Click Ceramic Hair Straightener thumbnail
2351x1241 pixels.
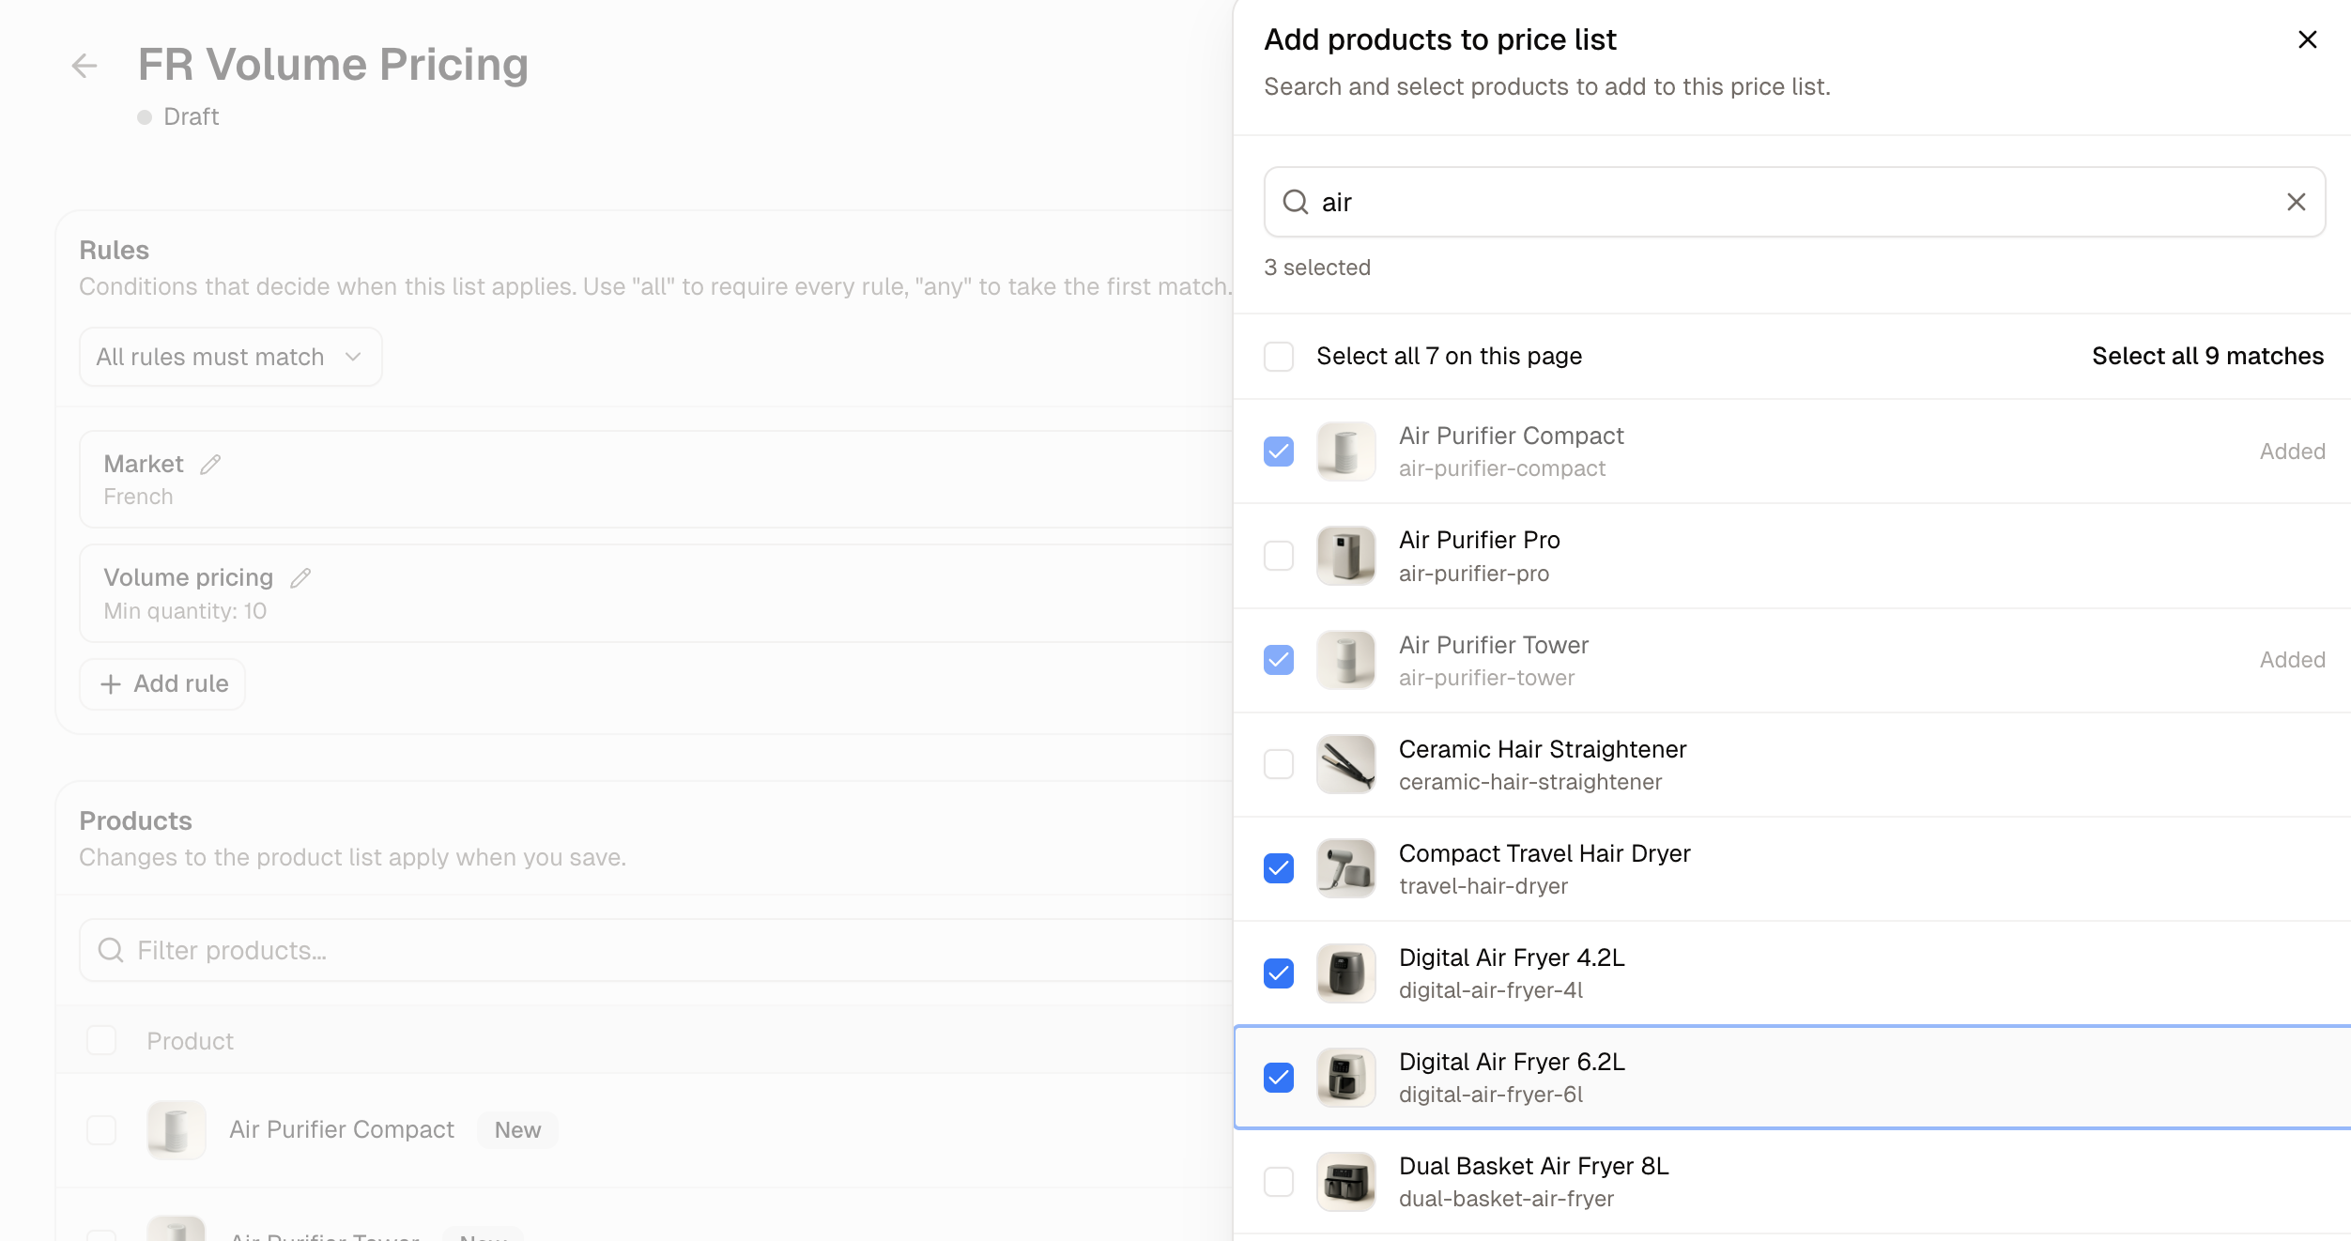tap(1345, 764)
